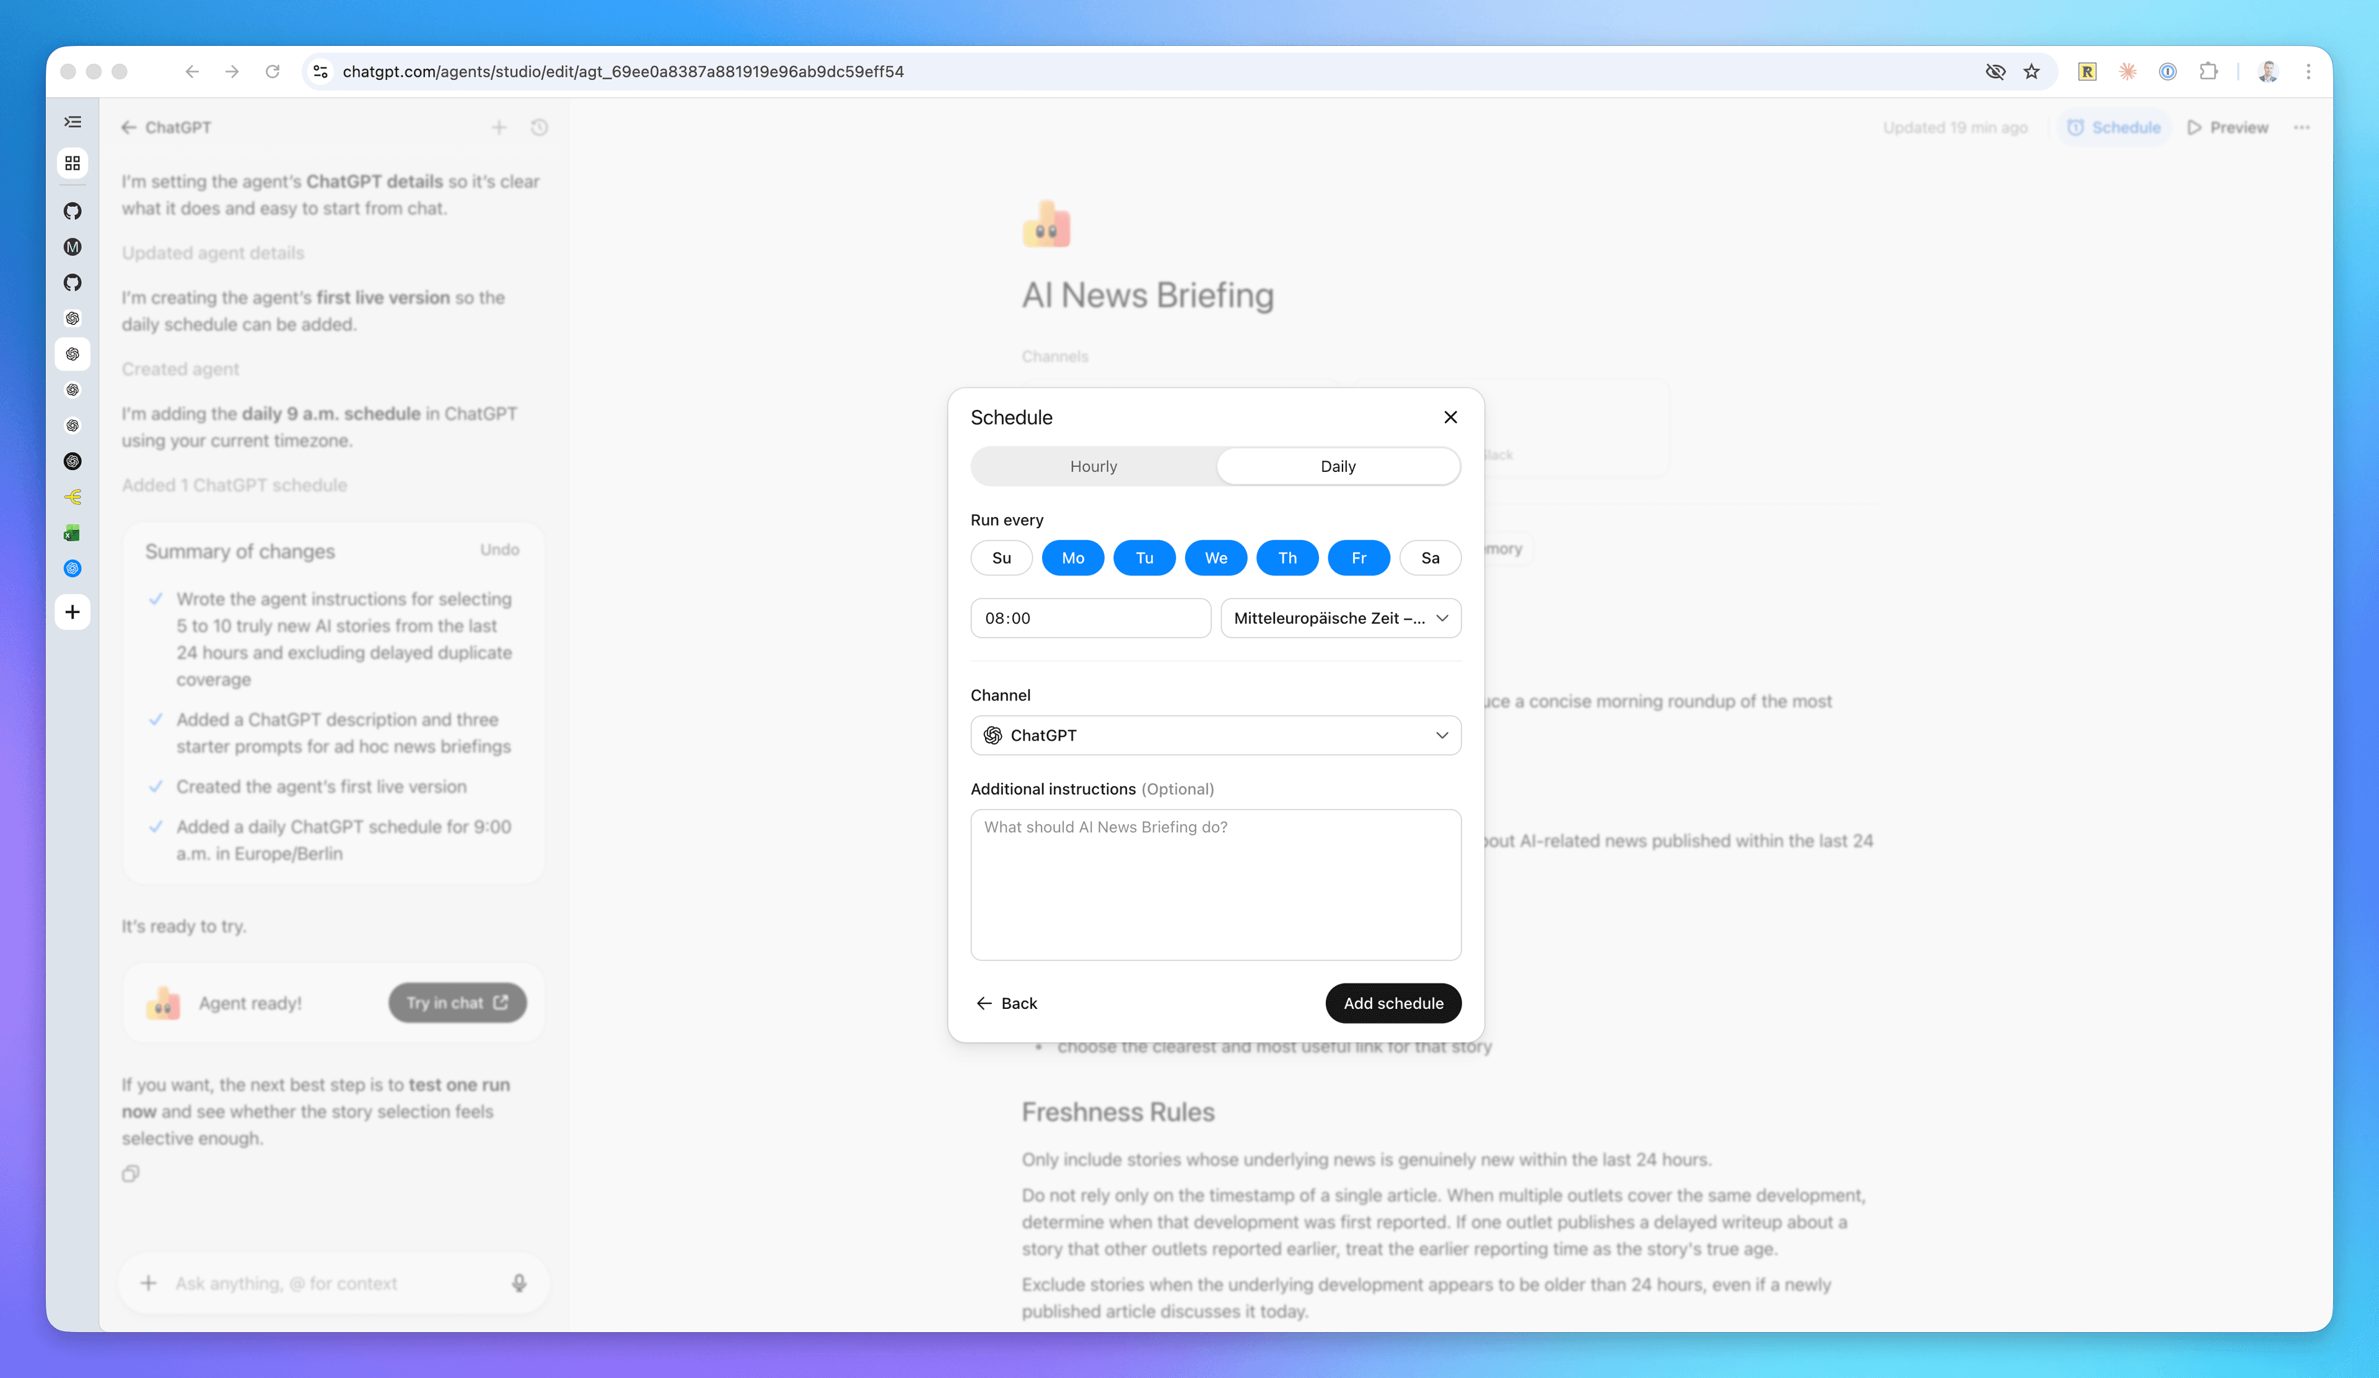The image size is (2379, 1378).
Task: Create a new agent with the plus button
Action: (72, 612)
